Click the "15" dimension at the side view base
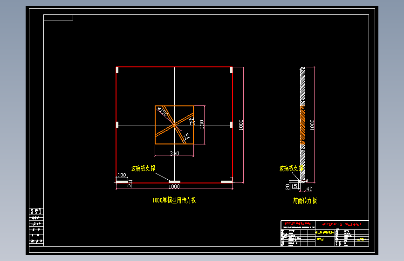 [294, 186]
